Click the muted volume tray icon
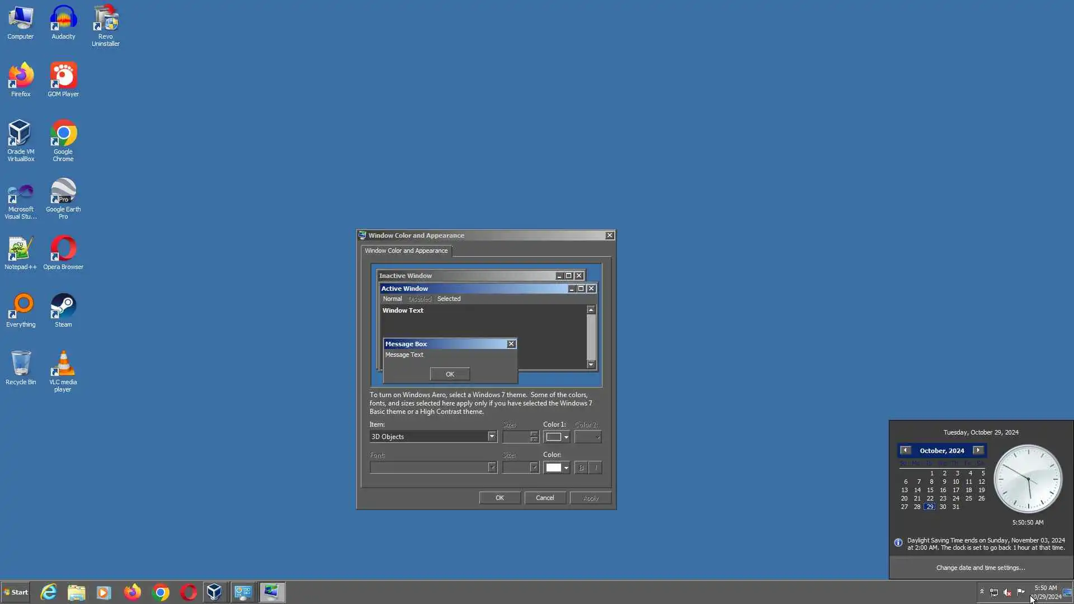 1007,592
